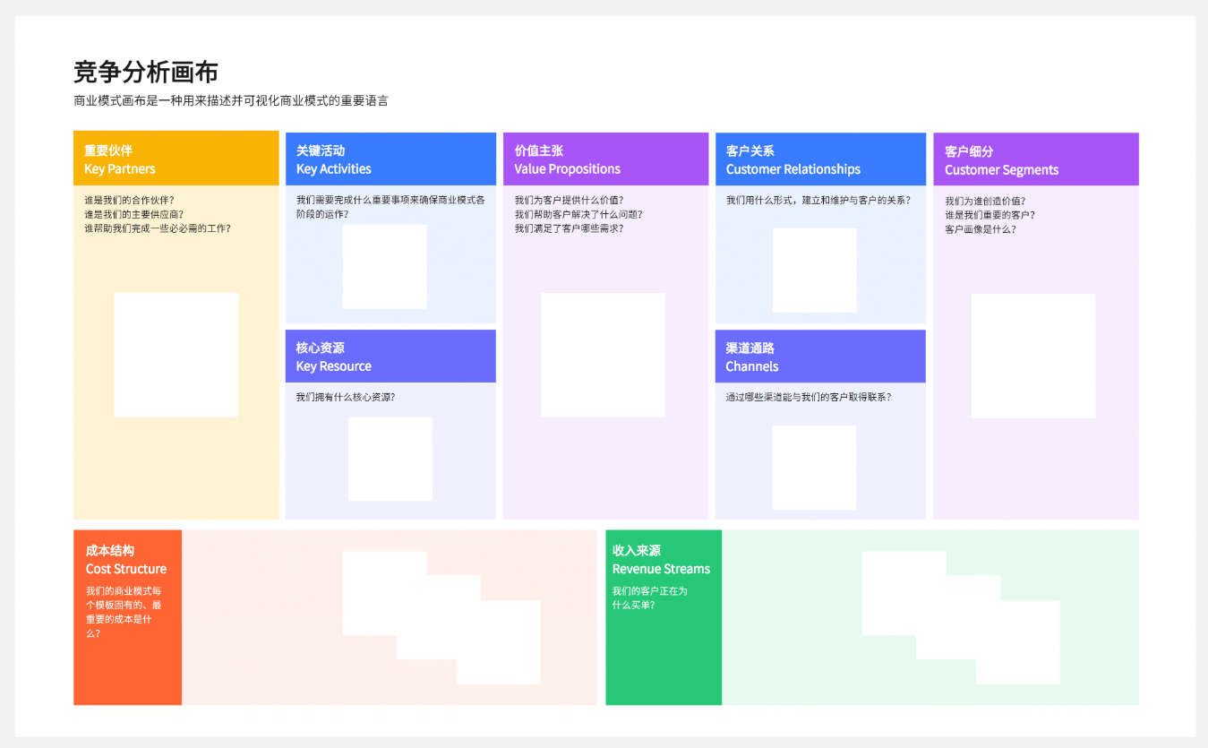This screenshot has height=748, width=1208.
Task: Click the Customer Relationships English label
Action: (793, 170)
